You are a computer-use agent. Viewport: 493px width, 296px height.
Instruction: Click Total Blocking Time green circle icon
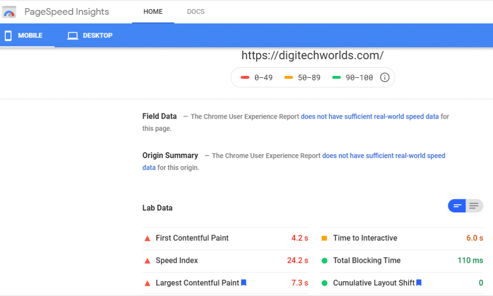point(324,260)
